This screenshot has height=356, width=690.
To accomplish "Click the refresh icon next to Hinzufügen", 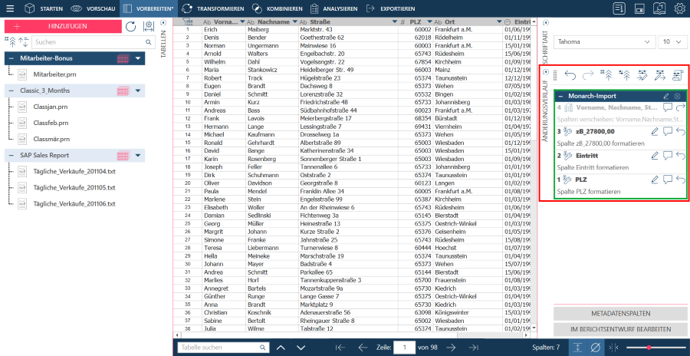I will pos(130,26).
